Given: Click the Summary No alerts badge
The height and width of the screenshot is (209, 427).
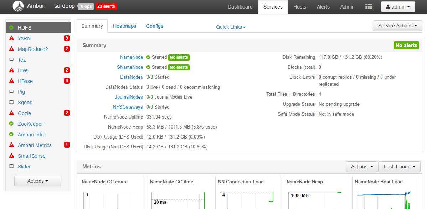Looking at the screenshot, I should point(406,45).
